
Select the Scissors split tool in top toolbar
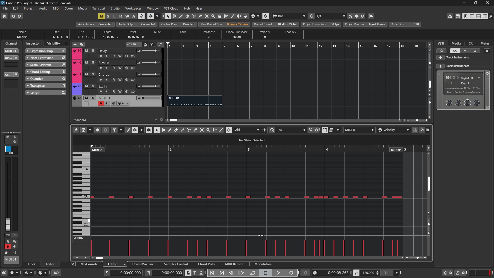(x=194, y=16)
